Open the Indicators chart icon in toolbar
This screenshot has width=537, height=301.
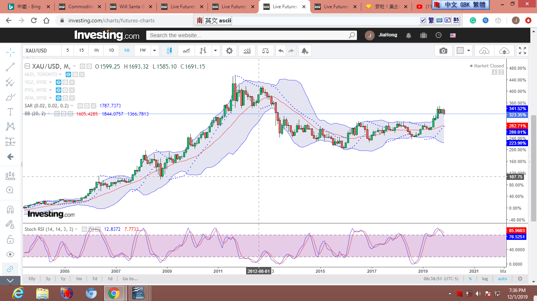point(247,51)
